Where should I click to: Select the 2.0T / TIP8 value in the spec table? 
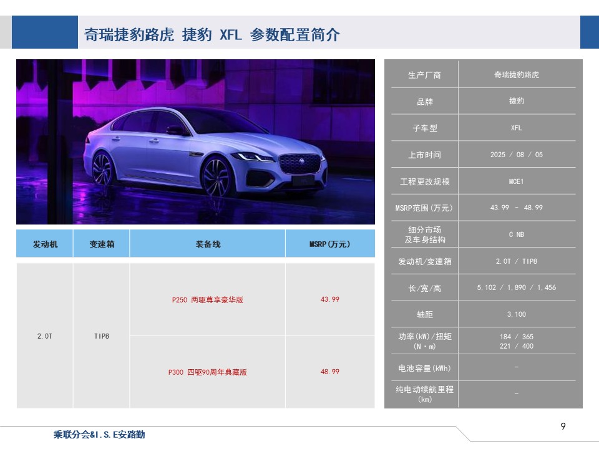coord(517,261)
